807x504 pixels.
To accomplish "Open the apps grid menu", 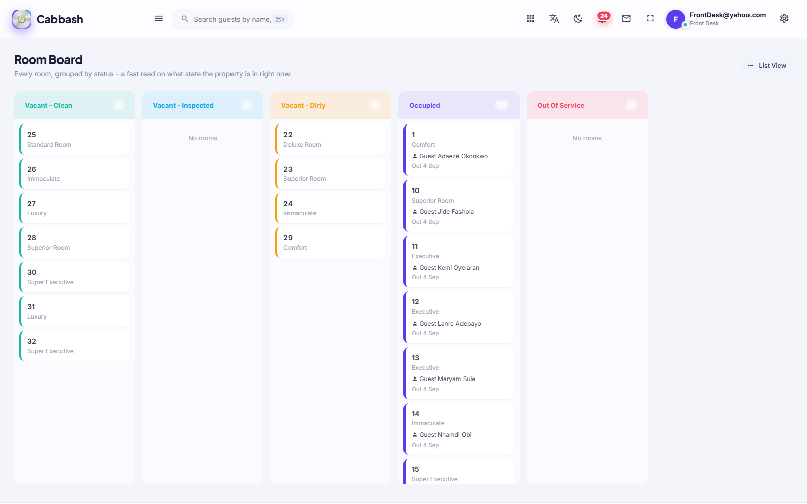I will point(530,19).
